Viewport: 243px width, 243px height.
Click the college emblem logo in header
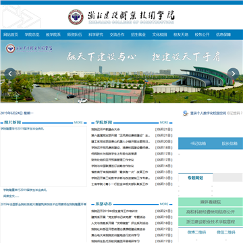(76, 17)
